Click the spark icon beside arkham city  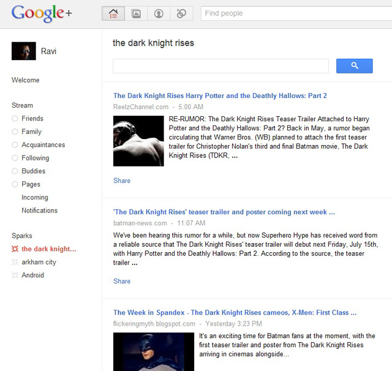tap(15, 262)
